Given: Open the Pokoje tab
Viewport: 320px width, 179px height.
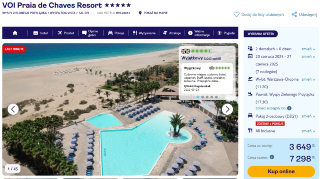Looking at the screenshot, I should (116, 33).
